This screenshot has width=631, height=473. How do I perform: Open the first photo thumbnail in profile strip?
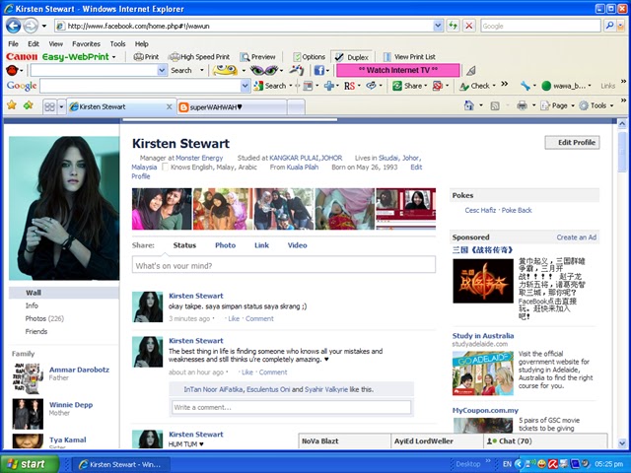[162, 209]
